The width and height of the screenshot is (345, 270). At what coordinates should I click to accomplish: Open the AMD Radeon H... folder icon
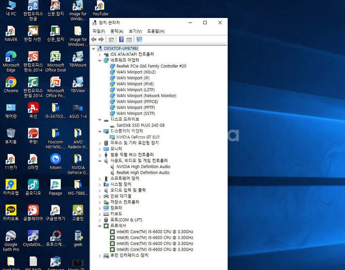(x=78, y=138)
